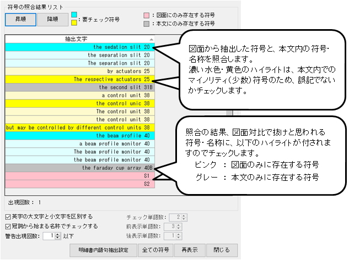
Task: Select row "a beam profile monitor 40"
Action: coord(80,144)
